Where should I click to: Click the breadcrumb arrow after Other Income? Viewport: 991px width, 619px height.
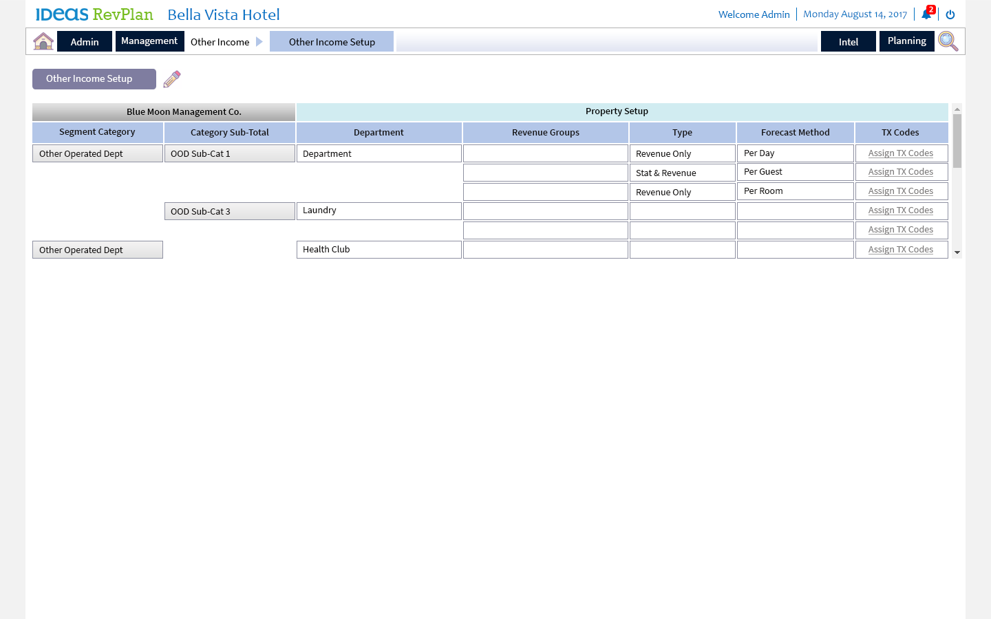[259, 42]
